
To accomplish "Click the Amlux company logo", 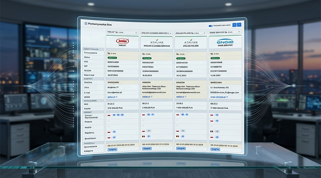I will click(122, 43).
